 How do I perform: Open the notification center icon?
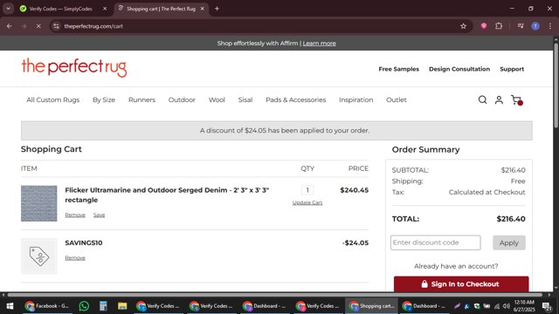tap(547, 306)
